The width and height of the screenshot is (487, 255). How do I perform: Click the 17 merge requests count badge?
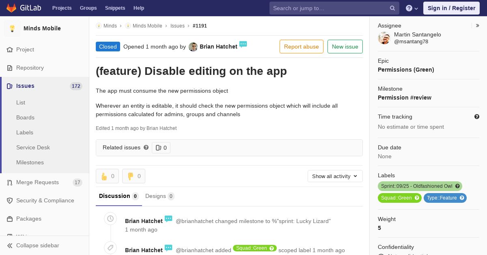(x=77, y=183)
